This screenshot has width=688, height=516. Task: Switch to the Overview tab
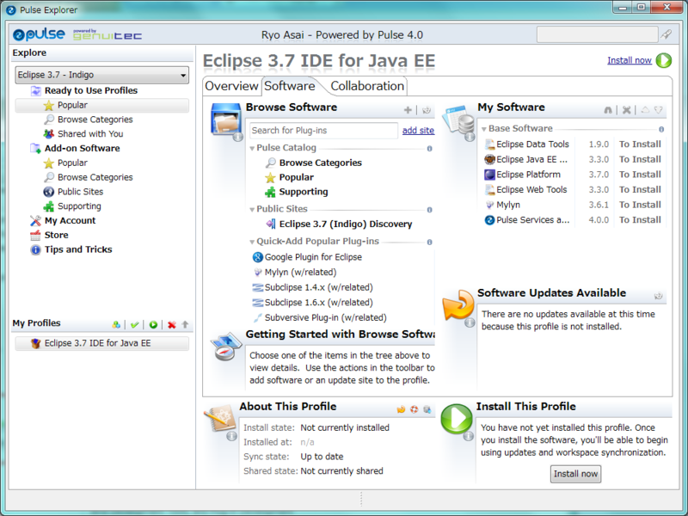pos(231,86)
